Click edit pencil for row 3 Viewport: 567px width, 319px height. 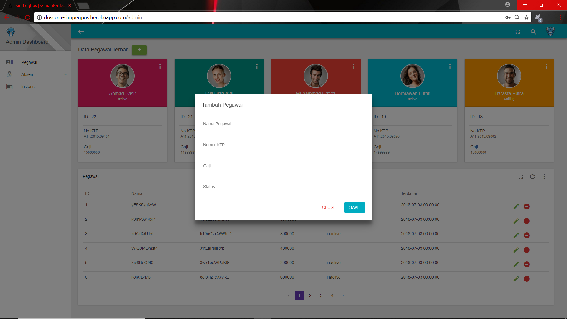click(516, 235)
